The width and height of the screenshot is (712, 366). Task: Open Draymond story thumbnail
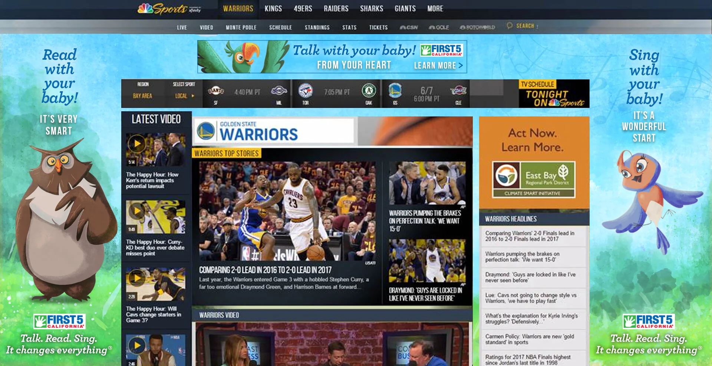pos(427,261)
